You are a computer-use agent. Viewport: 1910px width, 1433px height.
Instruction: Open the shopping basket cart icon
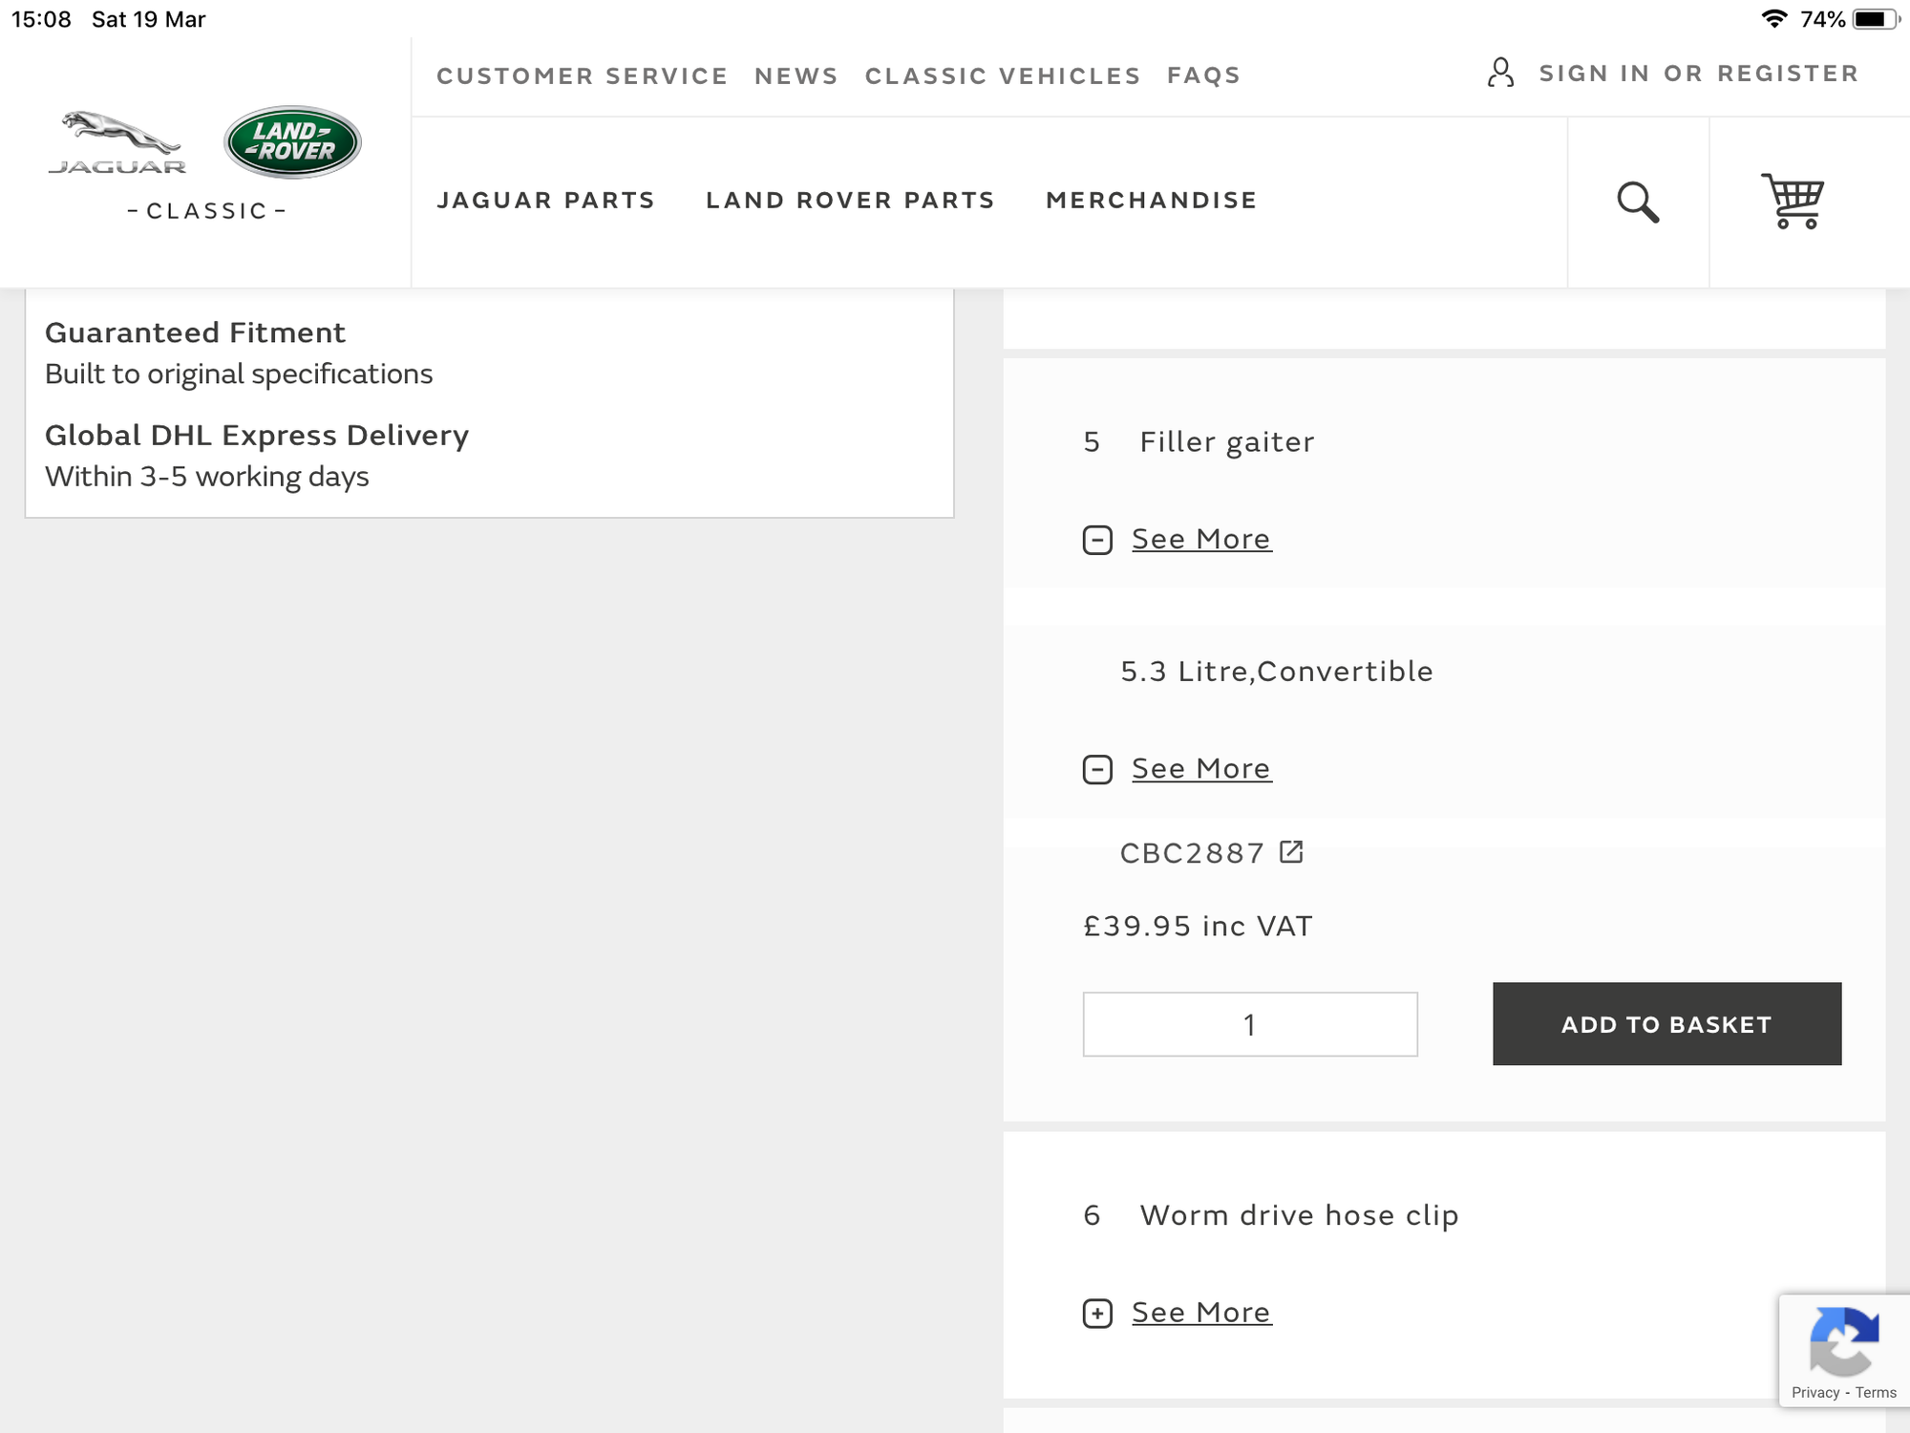coord(1793,201)
